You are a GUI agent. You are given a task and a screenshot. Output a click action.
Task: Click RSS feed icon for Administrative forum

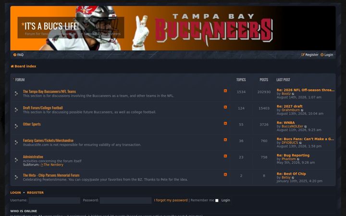(x=225, y=156)
